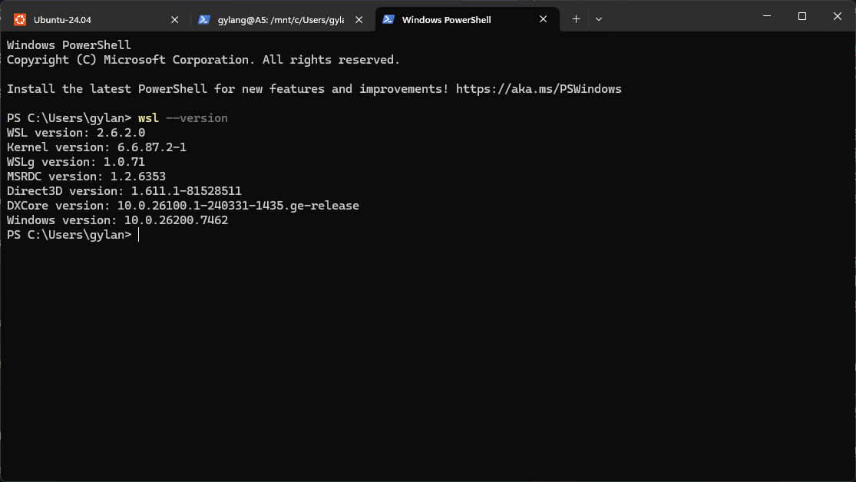Viewport: 856px width, 482px height.
Task: Close the Windows PowerShell tab
Action: click(x=544, y=19)
